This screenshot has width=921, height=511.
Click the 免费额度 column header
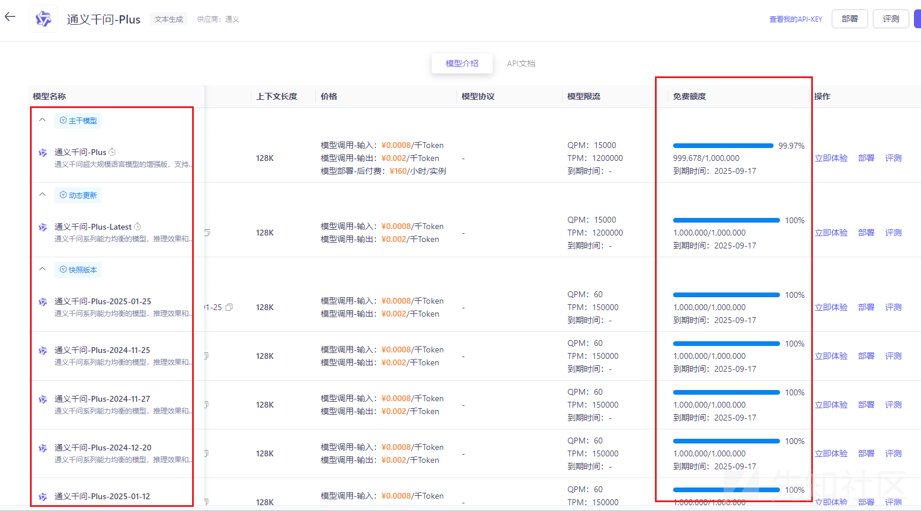(x=690, y=96)
